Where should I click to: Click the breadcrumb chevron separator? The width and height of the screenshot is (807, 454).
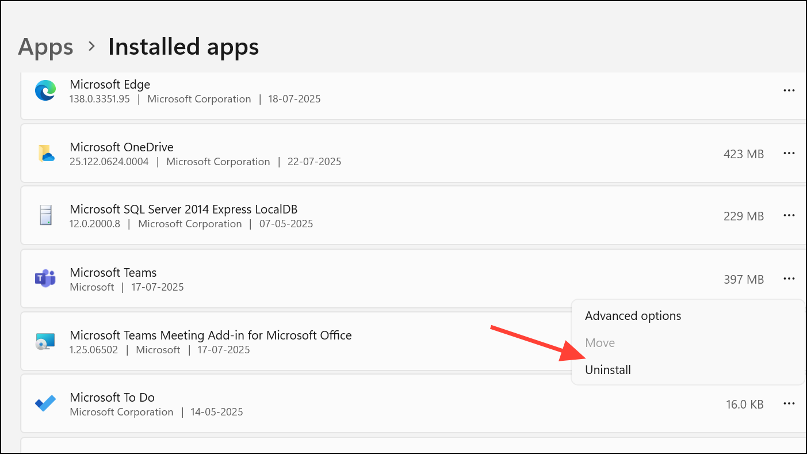(x=91, y=47)
